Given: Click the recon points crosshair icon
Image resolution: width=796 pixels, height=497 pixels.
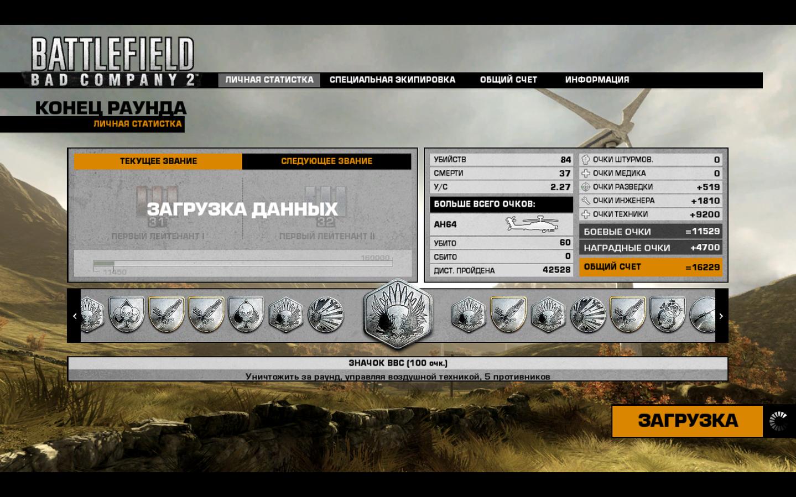Looking at the screenshot, I should point(586,187).
